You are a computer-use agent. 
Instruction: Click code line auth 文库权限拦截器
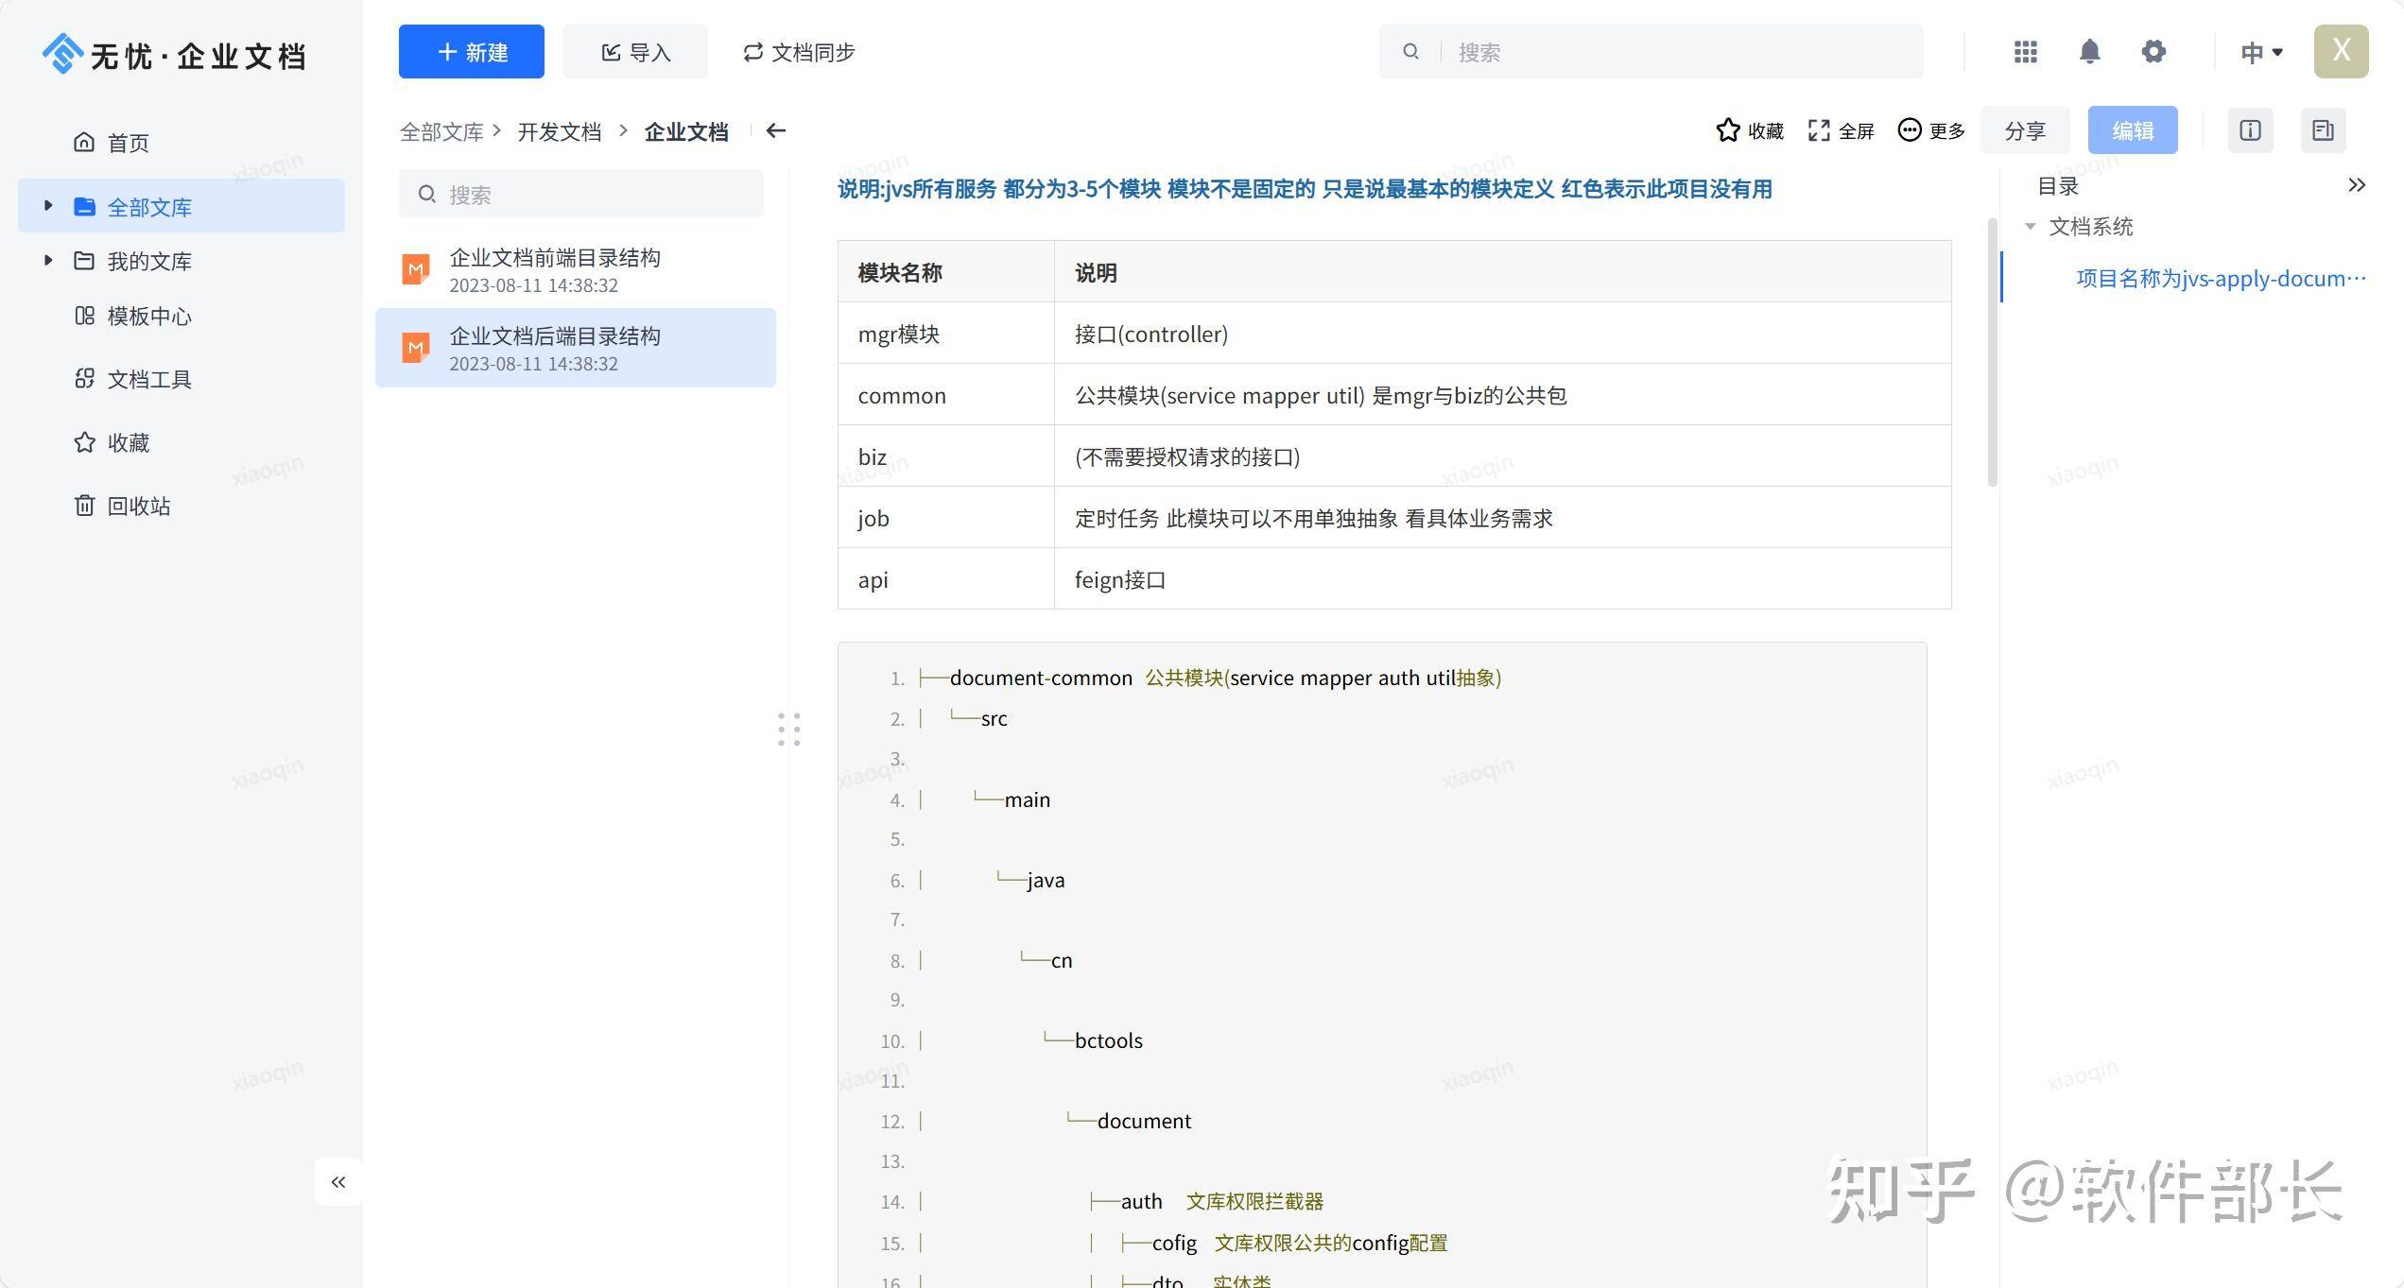(x=1206, y=1201)
